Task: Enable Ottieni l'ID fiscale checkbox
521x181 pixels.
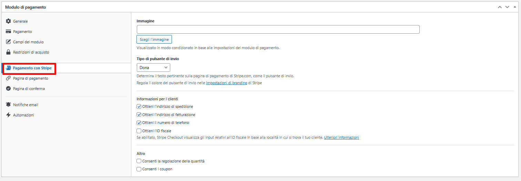Action: 139,131
